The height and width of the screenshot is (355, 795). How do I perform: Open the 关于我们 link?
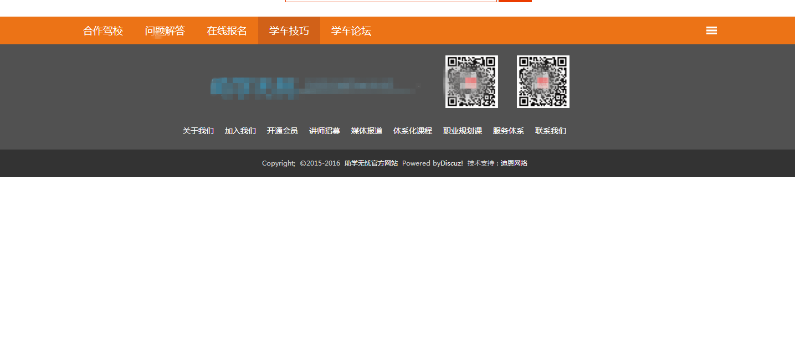[x=198, y=131]
